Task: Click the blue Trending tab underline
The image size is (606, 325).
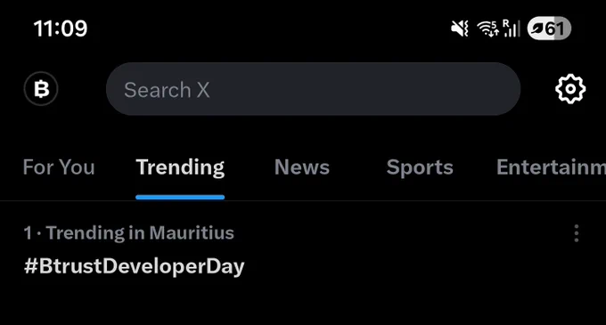Action: [180, 198]
